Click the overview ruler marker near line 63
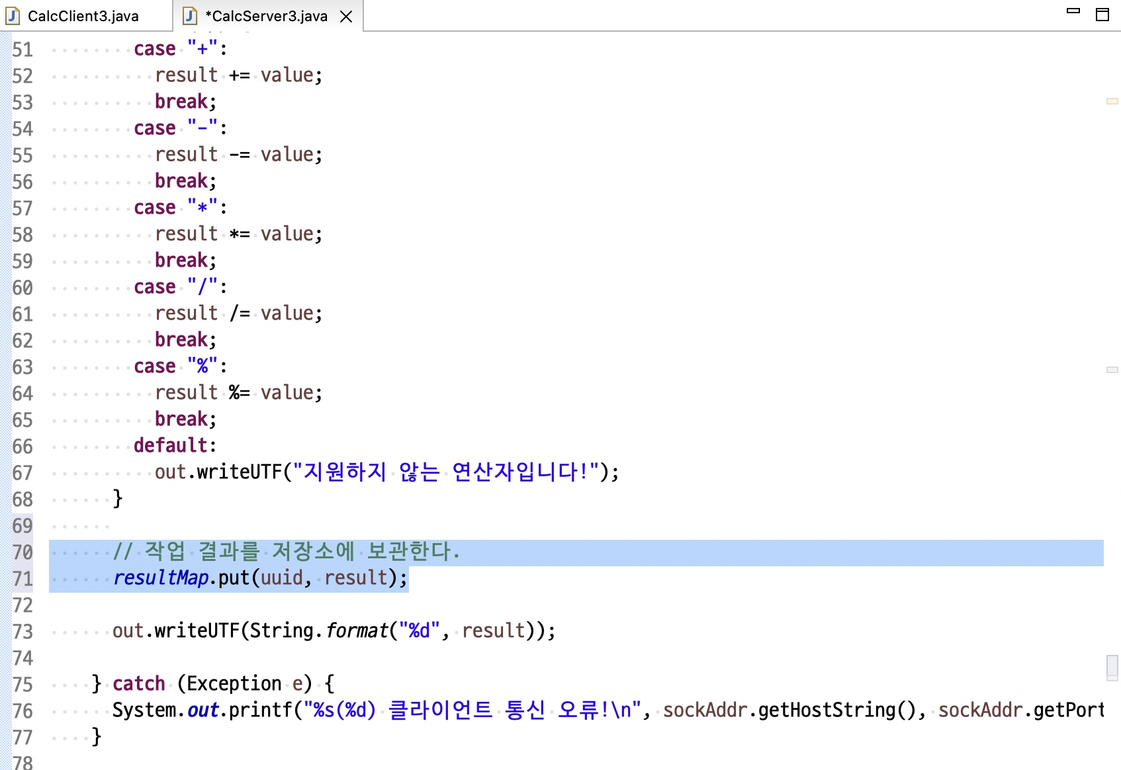The image size is (1121, 770). (1112, 370)
